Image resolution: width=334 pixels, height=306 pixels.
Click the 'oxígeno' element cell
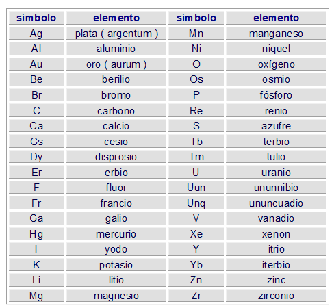[276, 64]
